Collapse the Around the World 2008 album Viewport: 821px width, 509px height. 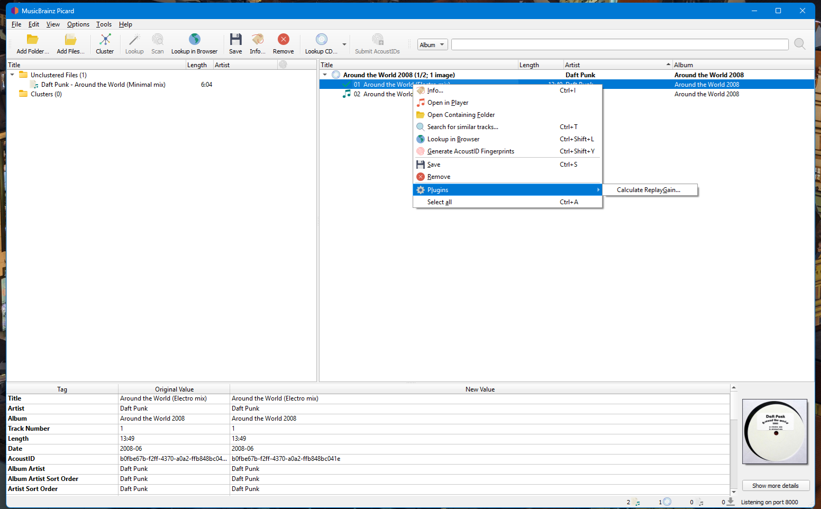[x=325, y=75]
